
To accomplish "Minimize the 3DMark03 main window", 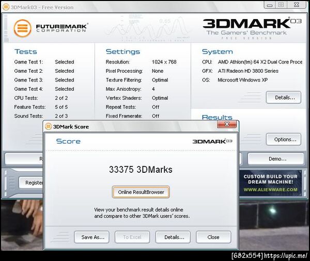I will pyautogui.click(x=270, y=5).
